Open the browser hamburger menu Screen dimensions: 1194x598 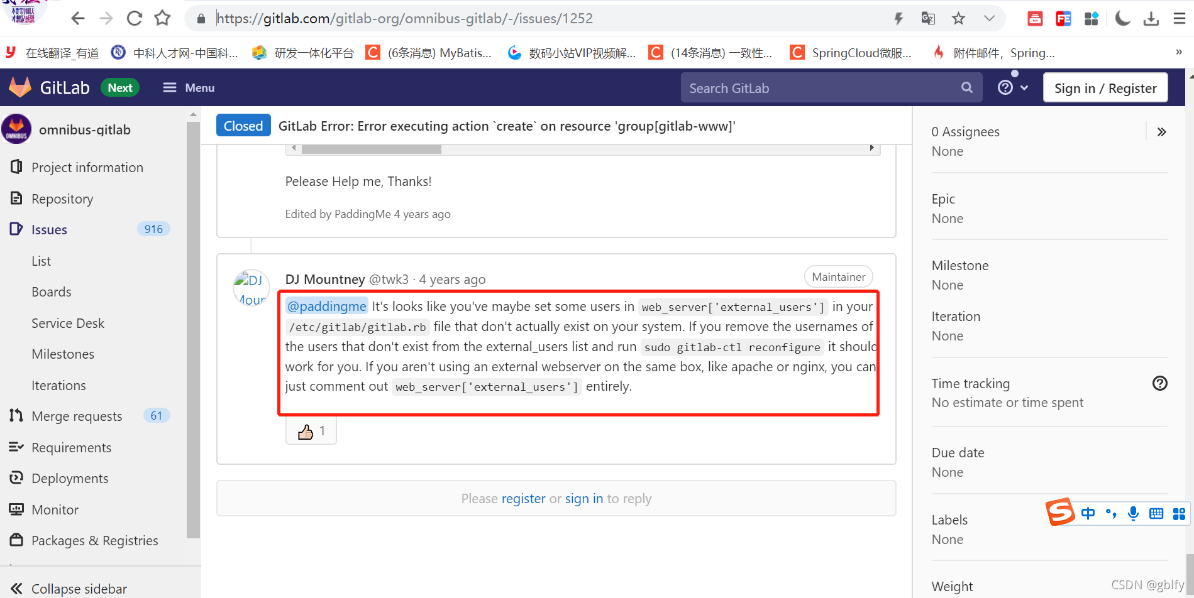[x=1180, y=19]
